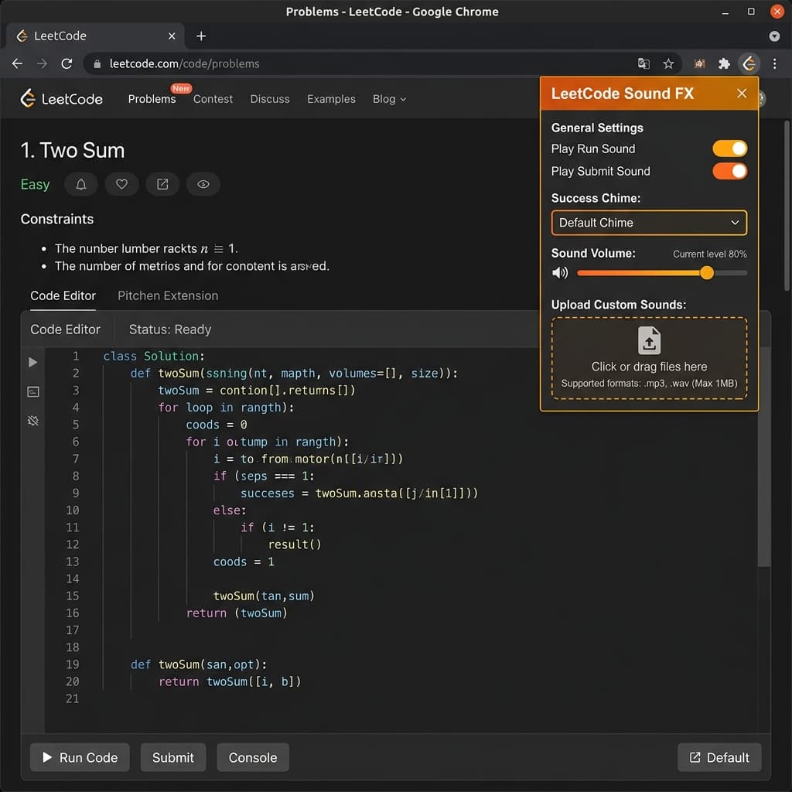Click the code editor vertical scrollbar
The image size is (792, 792).
[763, 457]
